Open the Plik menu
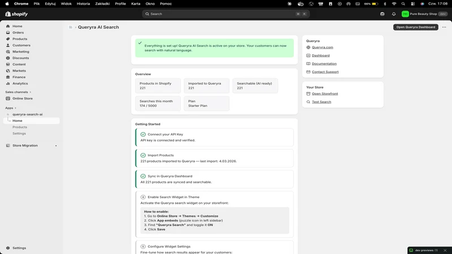452x254 pixels. (x=37, y=4)
